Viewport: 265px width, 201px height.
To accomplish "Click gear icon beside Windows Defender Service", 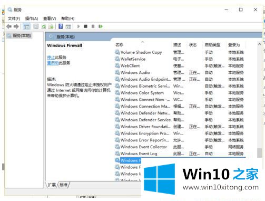I will point(117,120).
